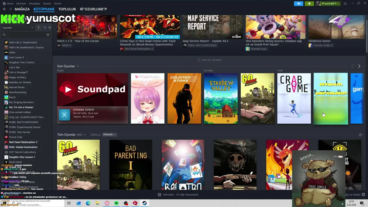
Task: Open the Crab Game recent game cover
Action: 294,98
